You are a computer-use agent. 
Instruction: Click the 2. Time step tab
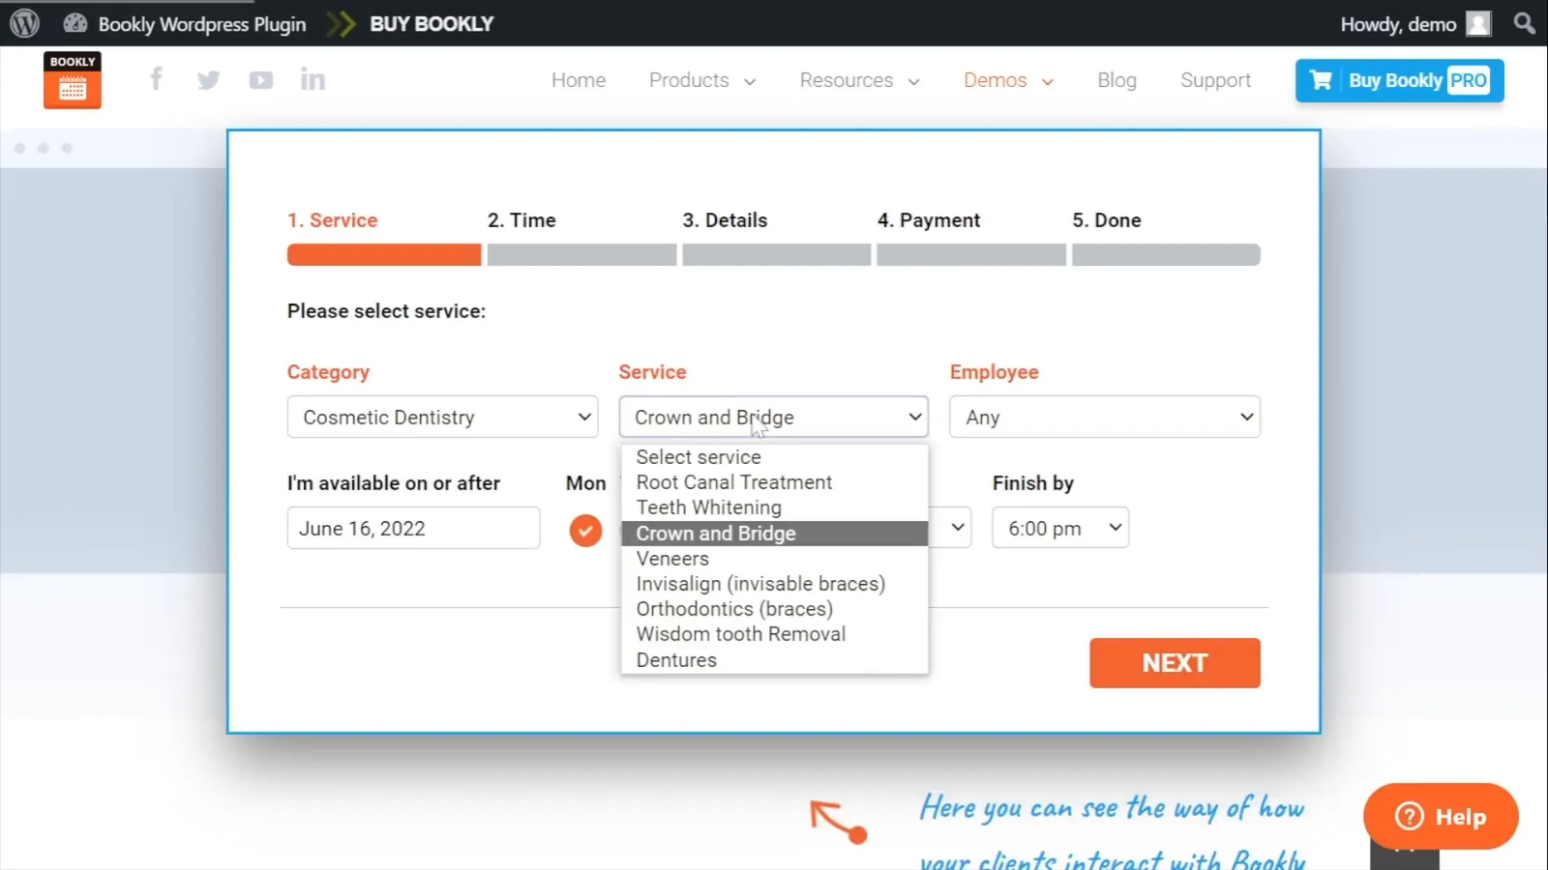point(521,220)
